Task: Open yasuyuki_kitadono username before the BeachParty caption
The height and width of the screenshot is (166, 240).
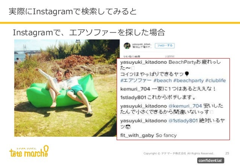Action: [144, 62]
